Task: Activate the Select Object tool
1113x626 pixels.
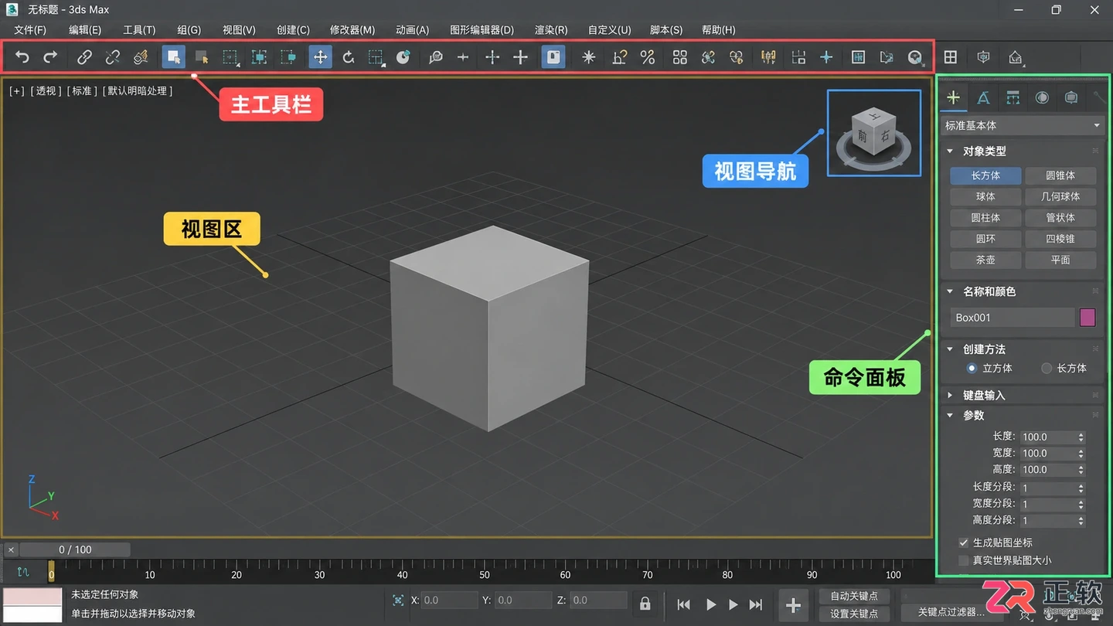Action: pos(174,57)
